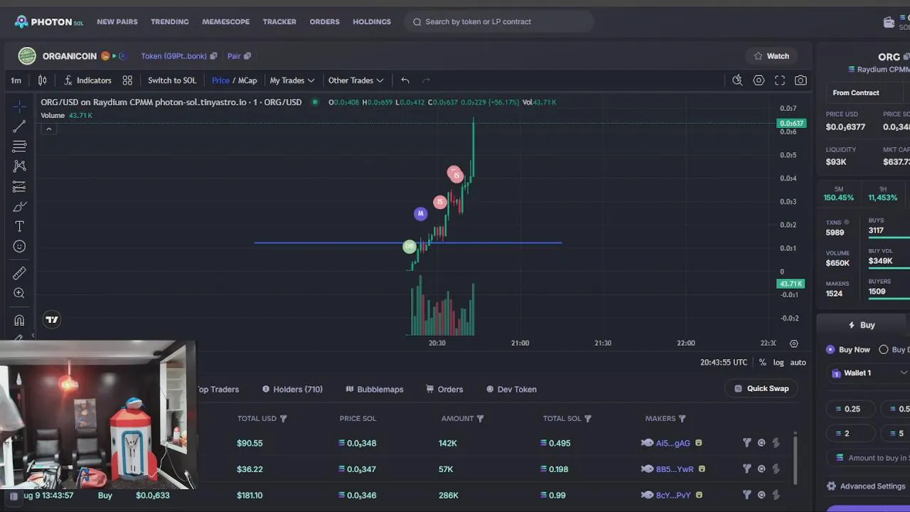Toggle log scale on chart
Screen dimensions: 910x512
pos(778,363)
